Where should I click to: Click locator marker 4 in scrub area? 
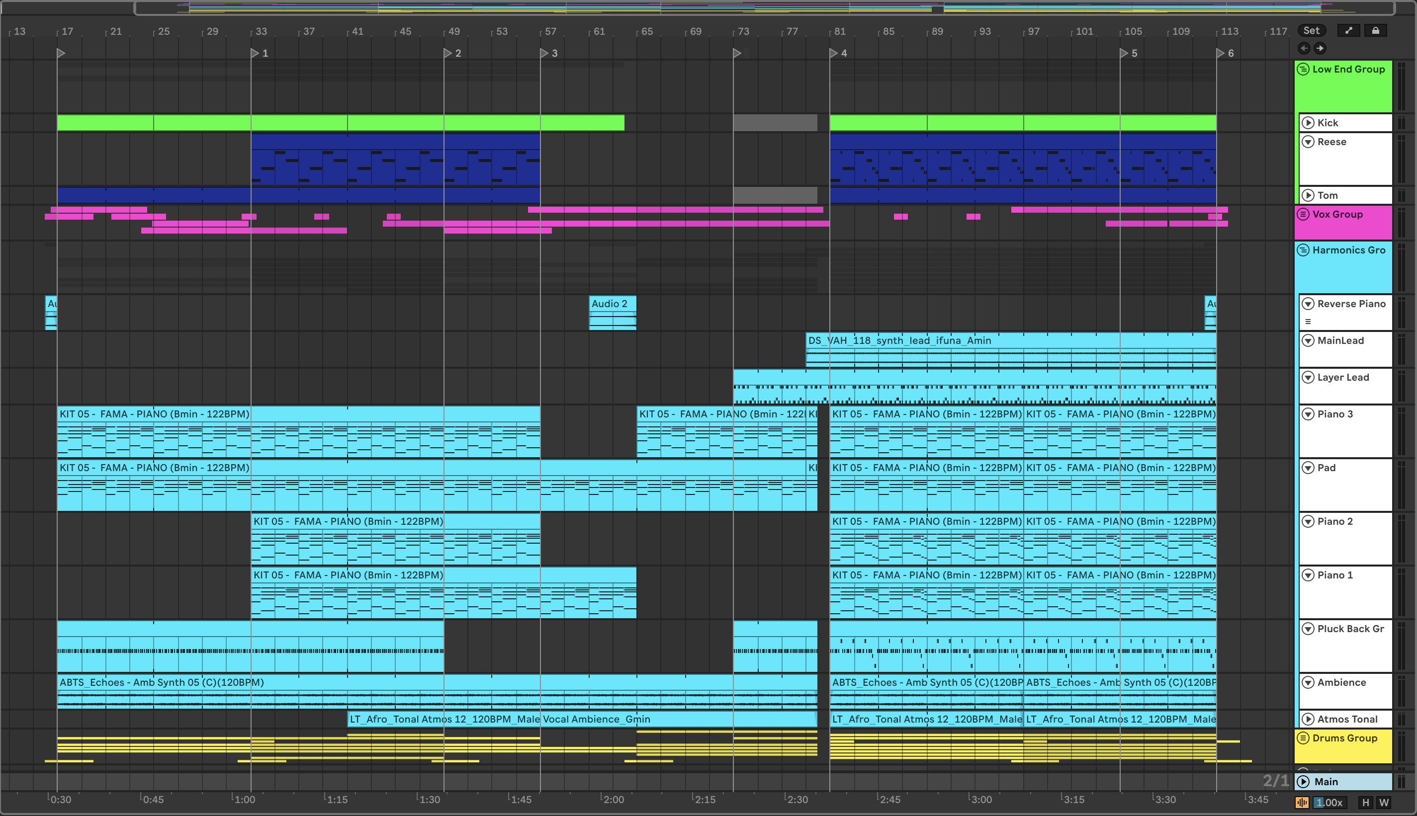[x=834, y=53]
